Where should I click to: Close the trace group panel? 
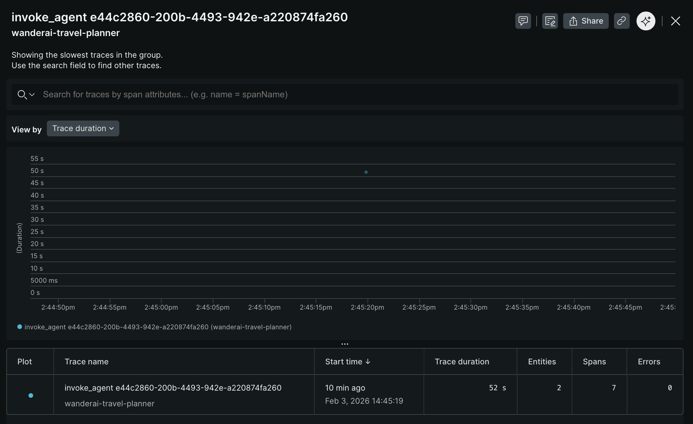[675, 21]
